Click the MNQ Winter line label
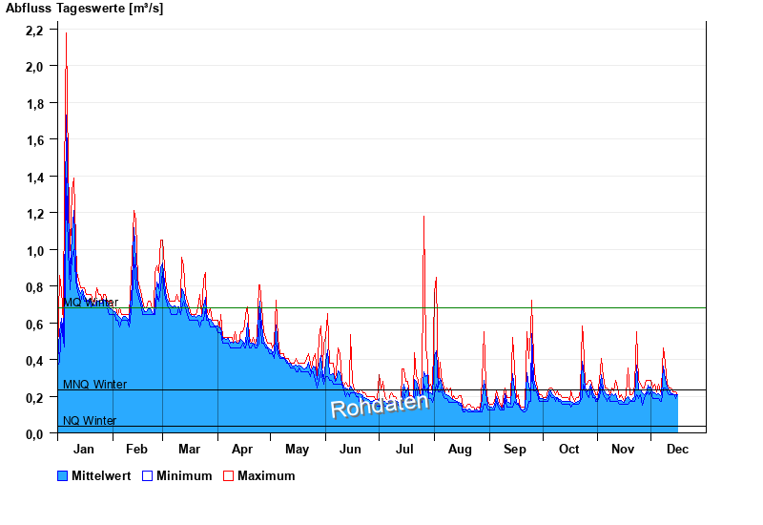The height and width of the screenshot is (525, 763). point(94,385)
